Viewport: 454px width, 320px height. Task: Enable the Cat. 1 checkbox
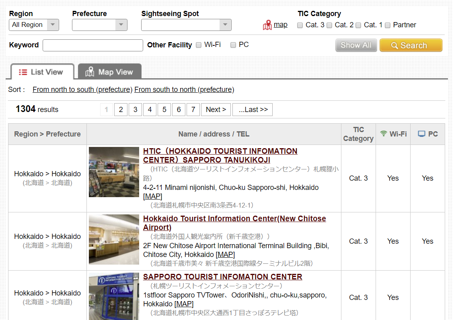358,25
